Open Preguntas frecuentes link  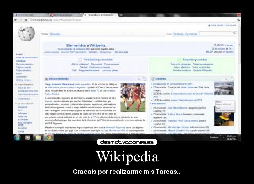tap(89, 70)
